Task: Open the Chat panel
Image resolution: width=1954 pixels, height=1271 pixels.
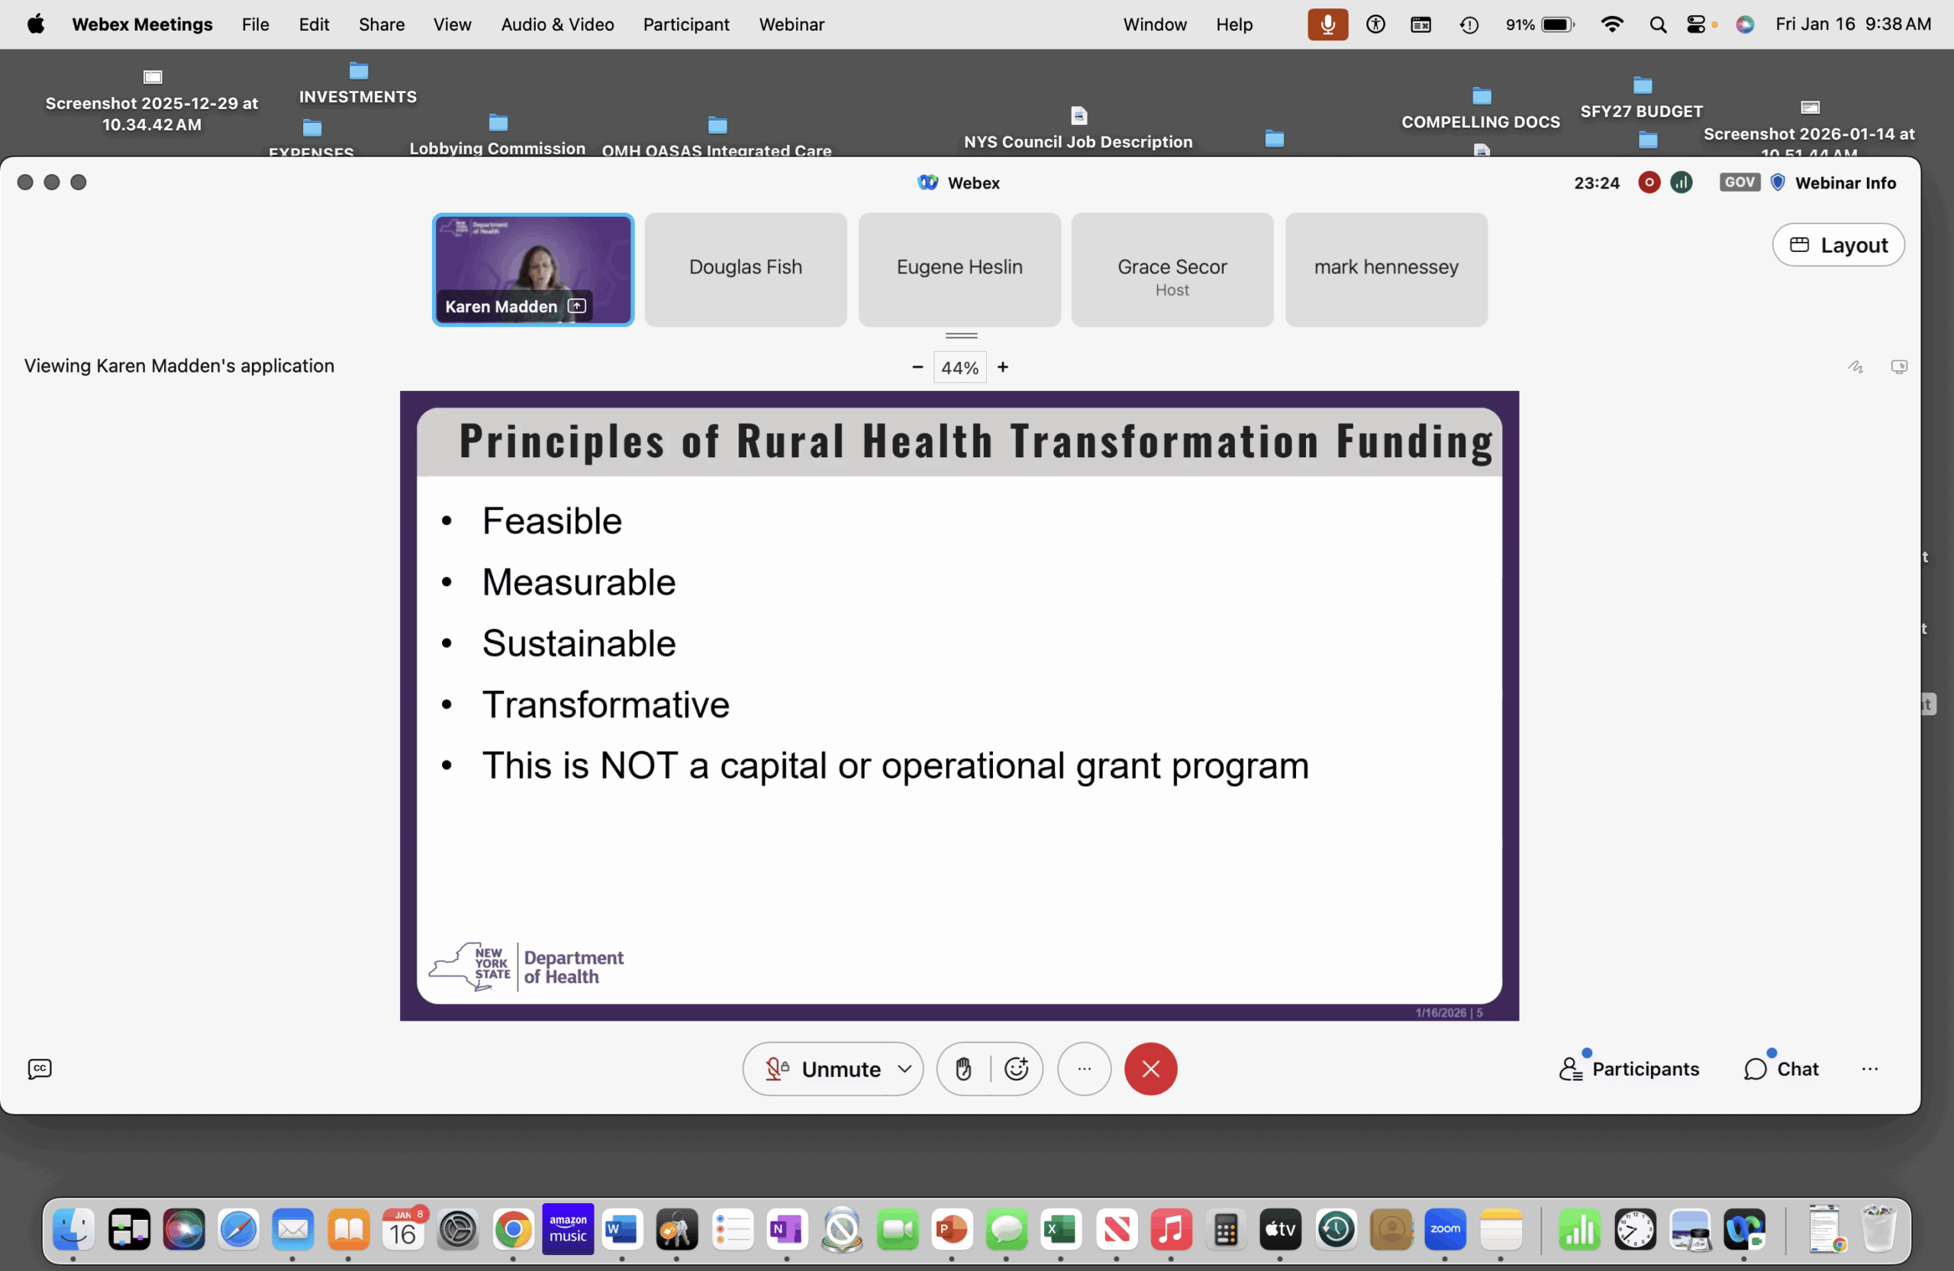Action: [x=1781, y=1068]
